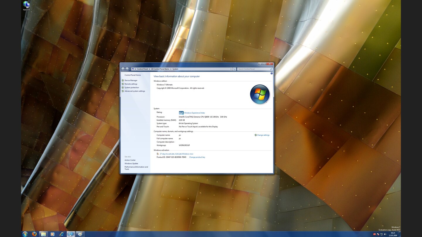Viewport: 422px width, 237px height.
Task: Click the Intel Core 2 Extreme processor text
Action: tap(203, 117)
